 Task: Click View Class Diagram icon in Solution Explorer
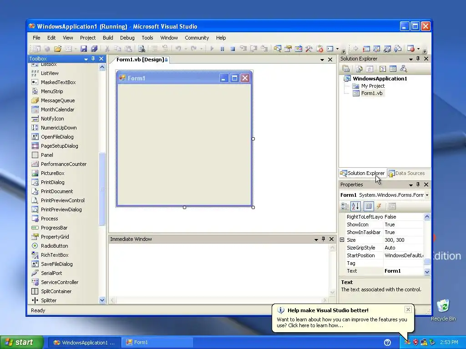point(403,69)
